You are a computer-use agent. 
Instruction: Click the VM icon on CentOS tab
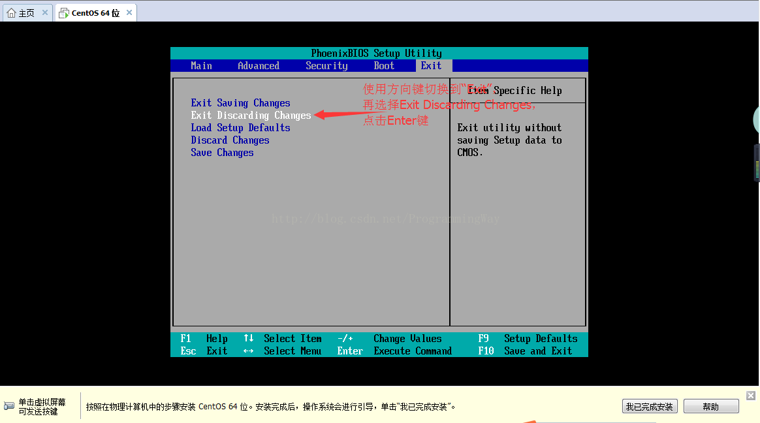[63, 13]
